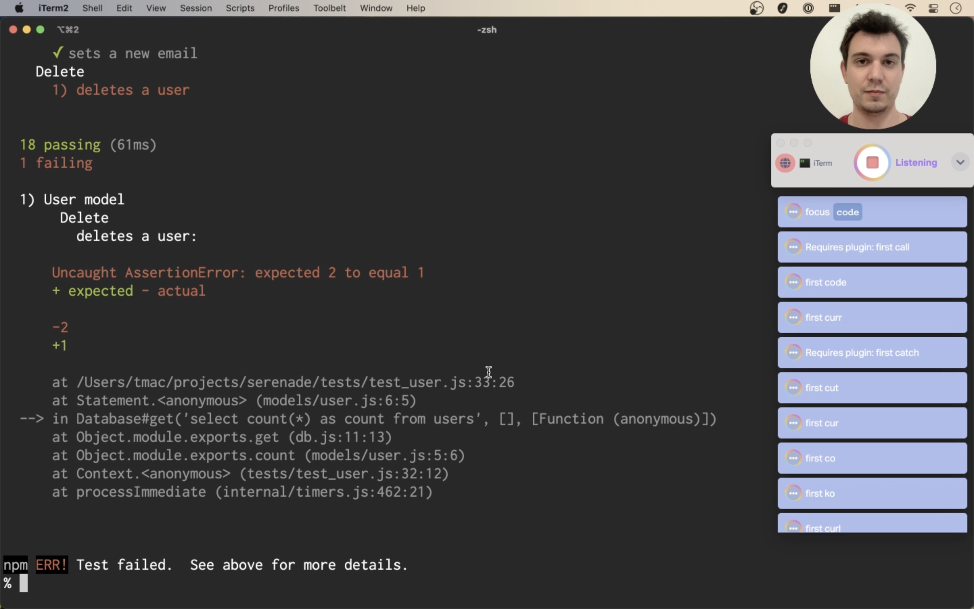This screenshot has height=609, width=974.
Task: Click the Apple logo menu
Action: pyautogui.click(x=19, y=8)
